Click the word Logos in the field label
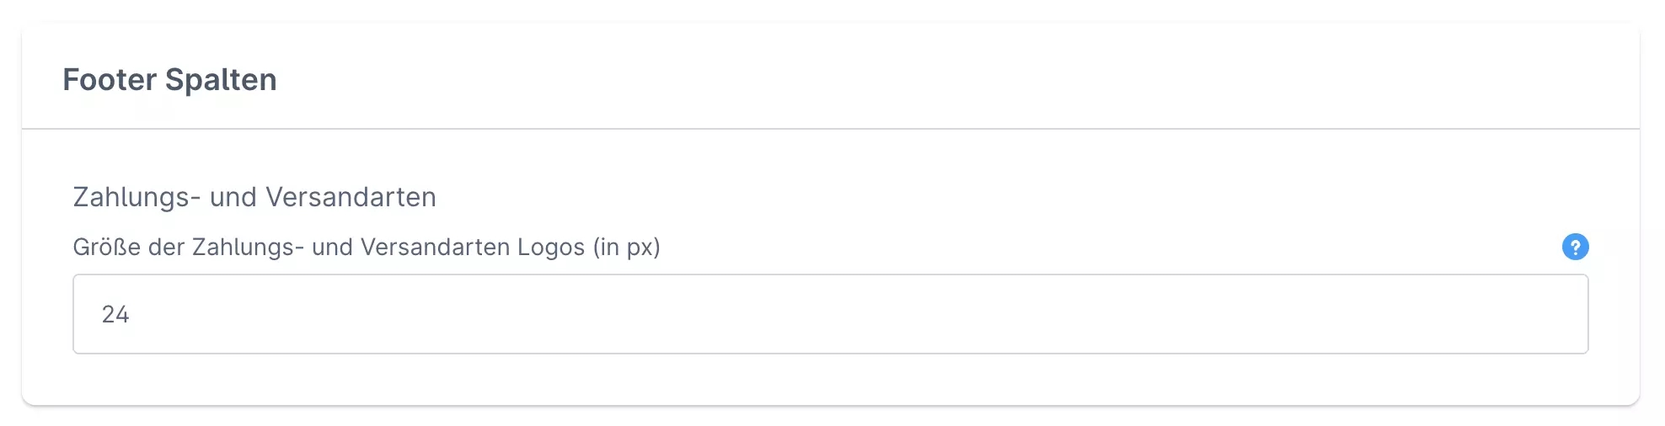The width and height of the screenshot is (1665, 426). pos(551,248)
